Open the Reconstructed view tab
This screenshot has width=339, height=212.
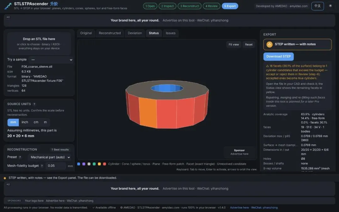coord(110,33)
